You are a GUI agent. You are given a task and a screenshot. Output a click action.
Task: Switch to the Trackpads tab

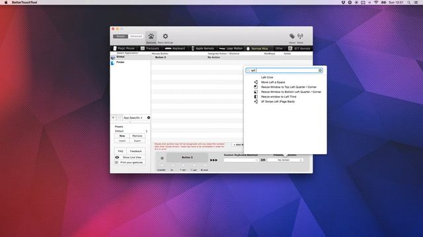click(x=150, y=48)
